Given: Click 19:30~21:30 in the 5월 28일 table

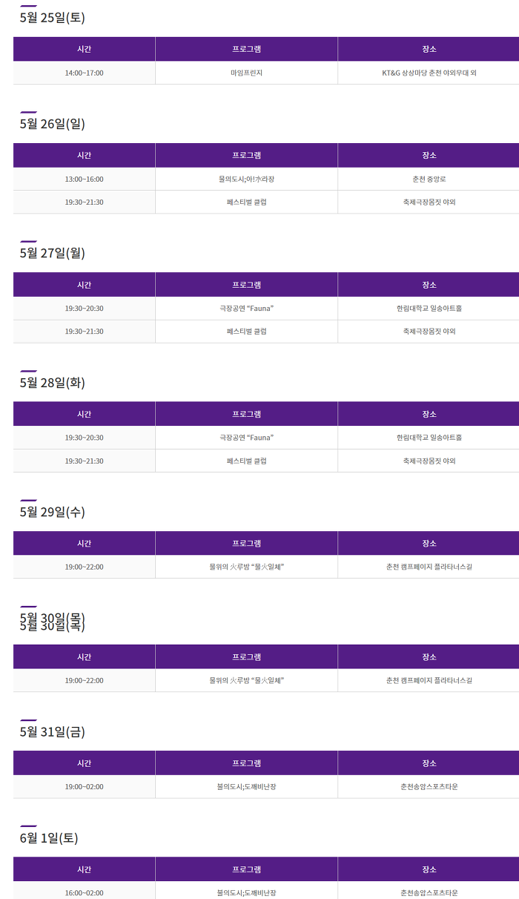Looking at the screenshot, I should click(84, 461).
